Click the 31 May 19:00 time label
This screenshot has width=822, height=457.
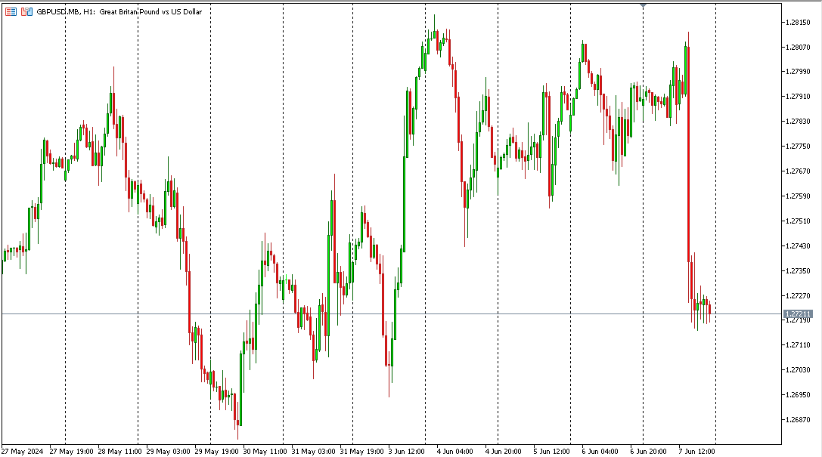point(361,451)
